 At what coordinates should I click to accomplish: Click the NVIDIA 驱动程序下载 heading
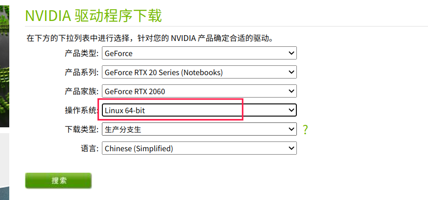[x=93, y=16]
